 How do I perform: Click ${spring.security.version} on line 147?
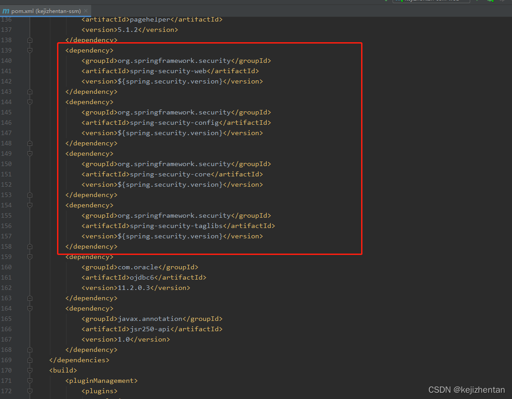[x=170, y=133]
